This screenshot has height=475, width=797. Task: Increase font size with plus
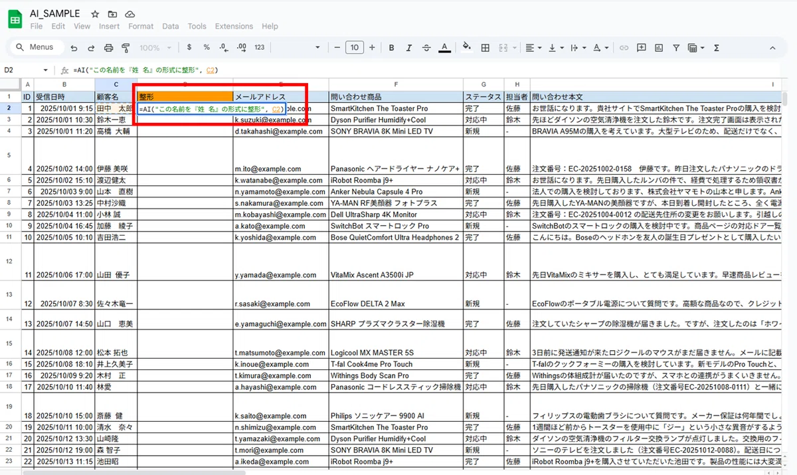point(372,48)
